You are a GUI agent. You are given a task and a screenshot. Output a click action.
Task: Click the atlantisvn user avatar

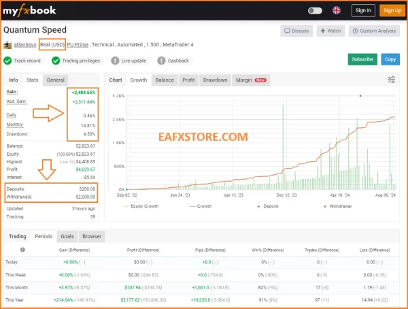[7, 45]
